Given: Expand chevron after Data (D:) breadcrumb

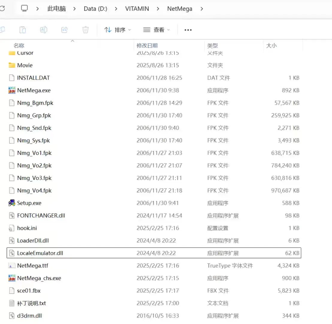Looking at the screenshot, I should [116, 9].
